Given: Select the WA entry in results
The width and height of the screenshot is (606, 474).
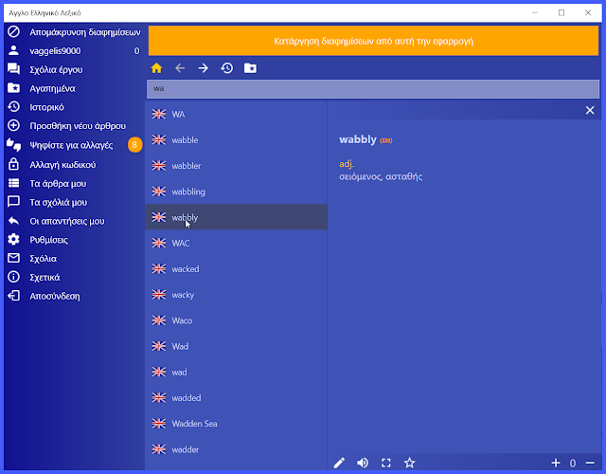Looking at the screenshot, I should 236,114.
